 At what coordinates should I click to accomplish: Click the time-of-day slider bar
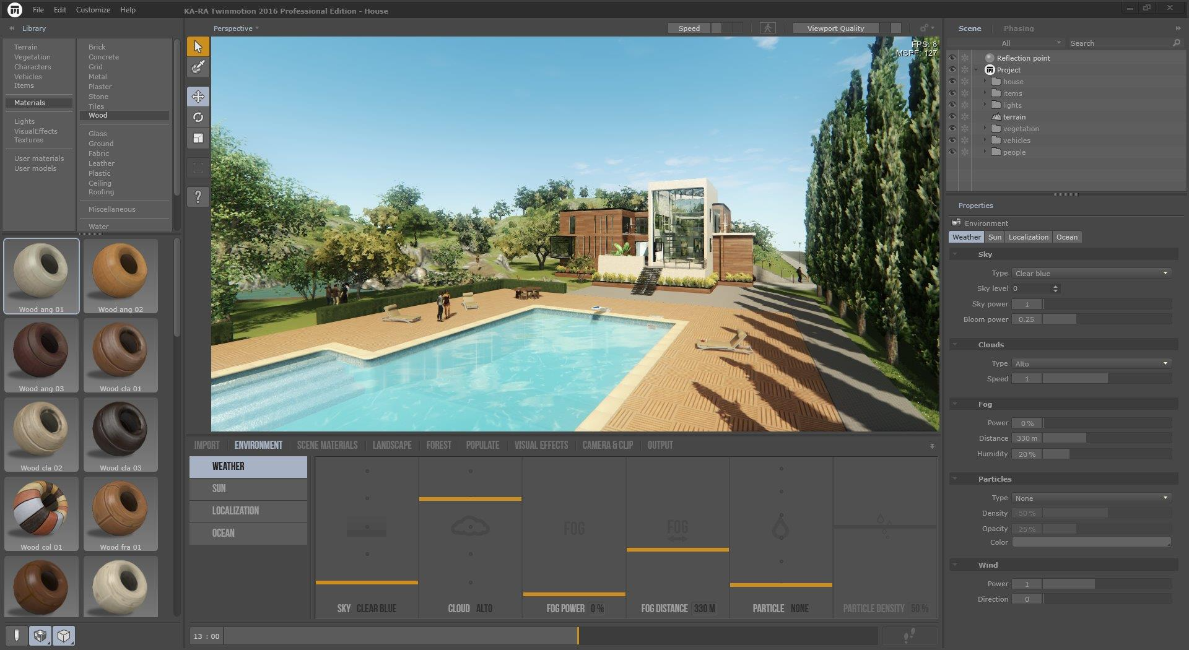pyautogui.click(x=550, y=636)
